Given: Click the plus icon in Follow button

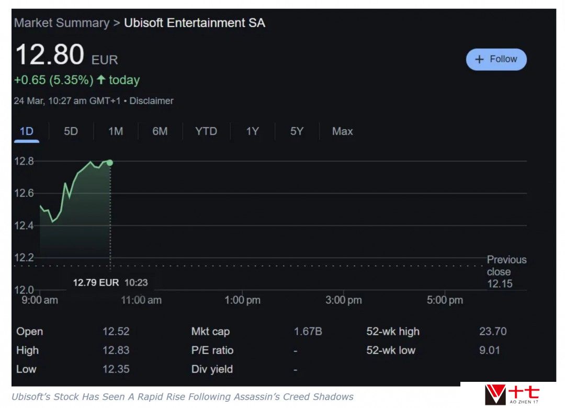Looking at the screenshot, I should click(x=479, y=60).
